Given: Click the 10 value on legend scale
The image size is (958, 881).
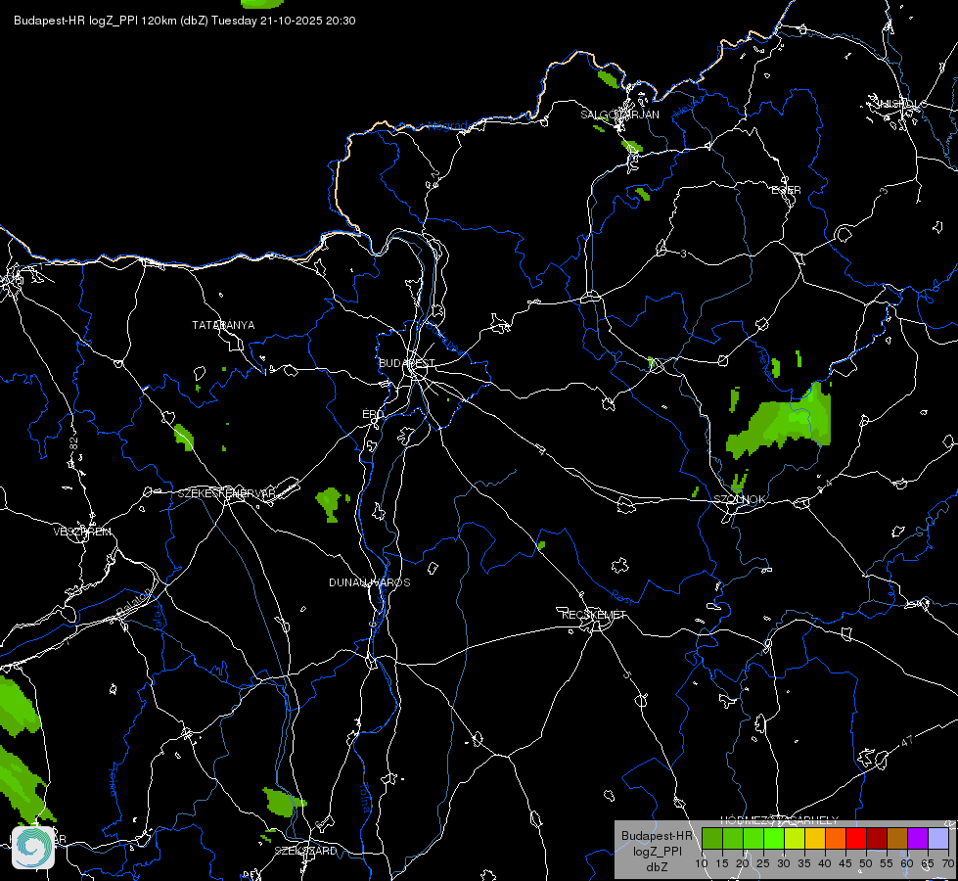Looking at the screenshot, I should (x=702, y=864).
